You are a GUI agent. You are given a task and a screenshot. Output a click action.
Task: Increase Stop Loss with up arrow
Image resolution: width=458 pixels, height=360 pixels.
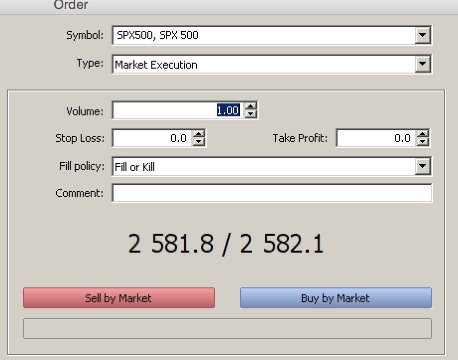pos(199,134)
